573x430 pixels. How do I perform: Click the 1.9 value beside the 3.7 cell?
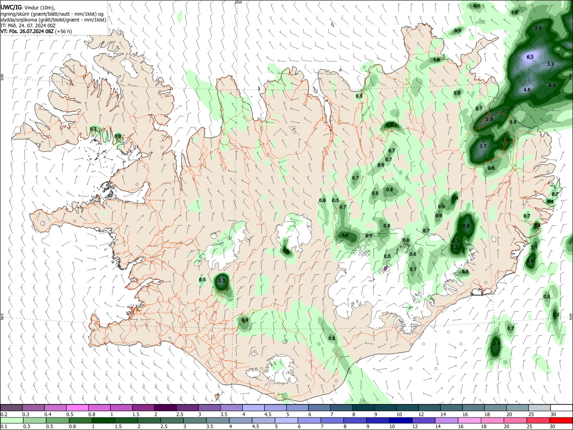pos(505,140)
